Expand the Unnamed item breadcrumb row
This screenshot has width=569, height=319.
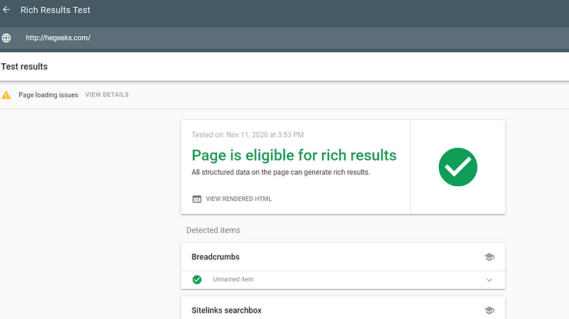(x=343, y=280)
